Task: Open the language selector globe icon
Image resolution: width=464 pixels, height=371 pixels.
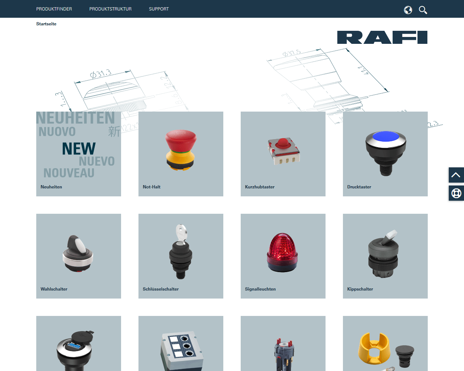Action: pos(408,10)
